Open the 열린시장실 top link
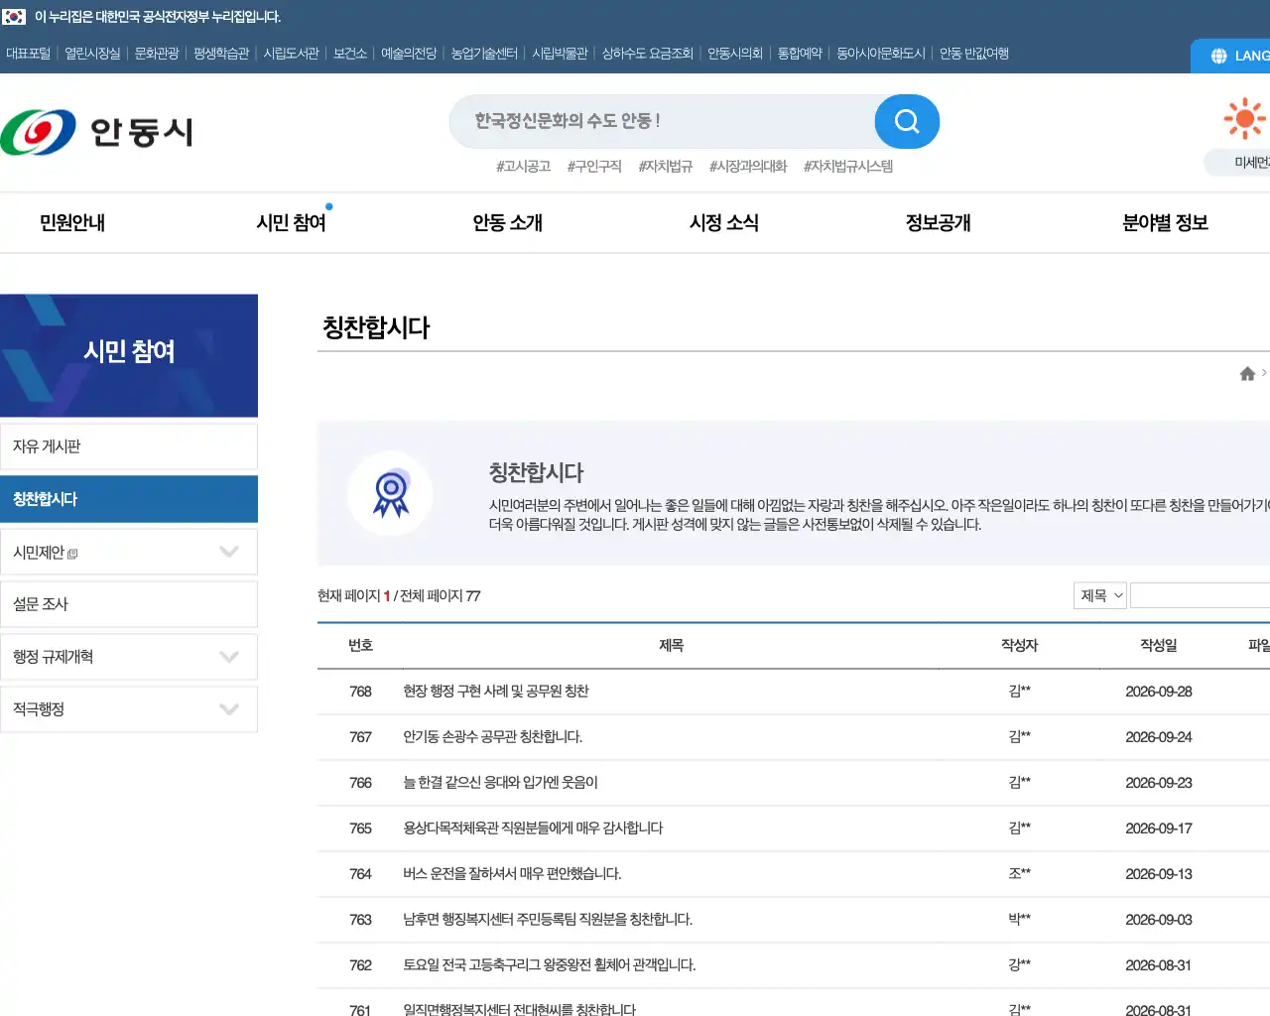Viewport: 1270px width, 1016px height. coord(92,54)
